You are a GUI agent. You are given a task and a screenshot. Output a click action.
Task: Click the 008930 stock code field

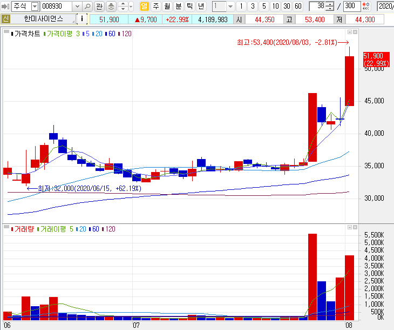click(57, 6)
